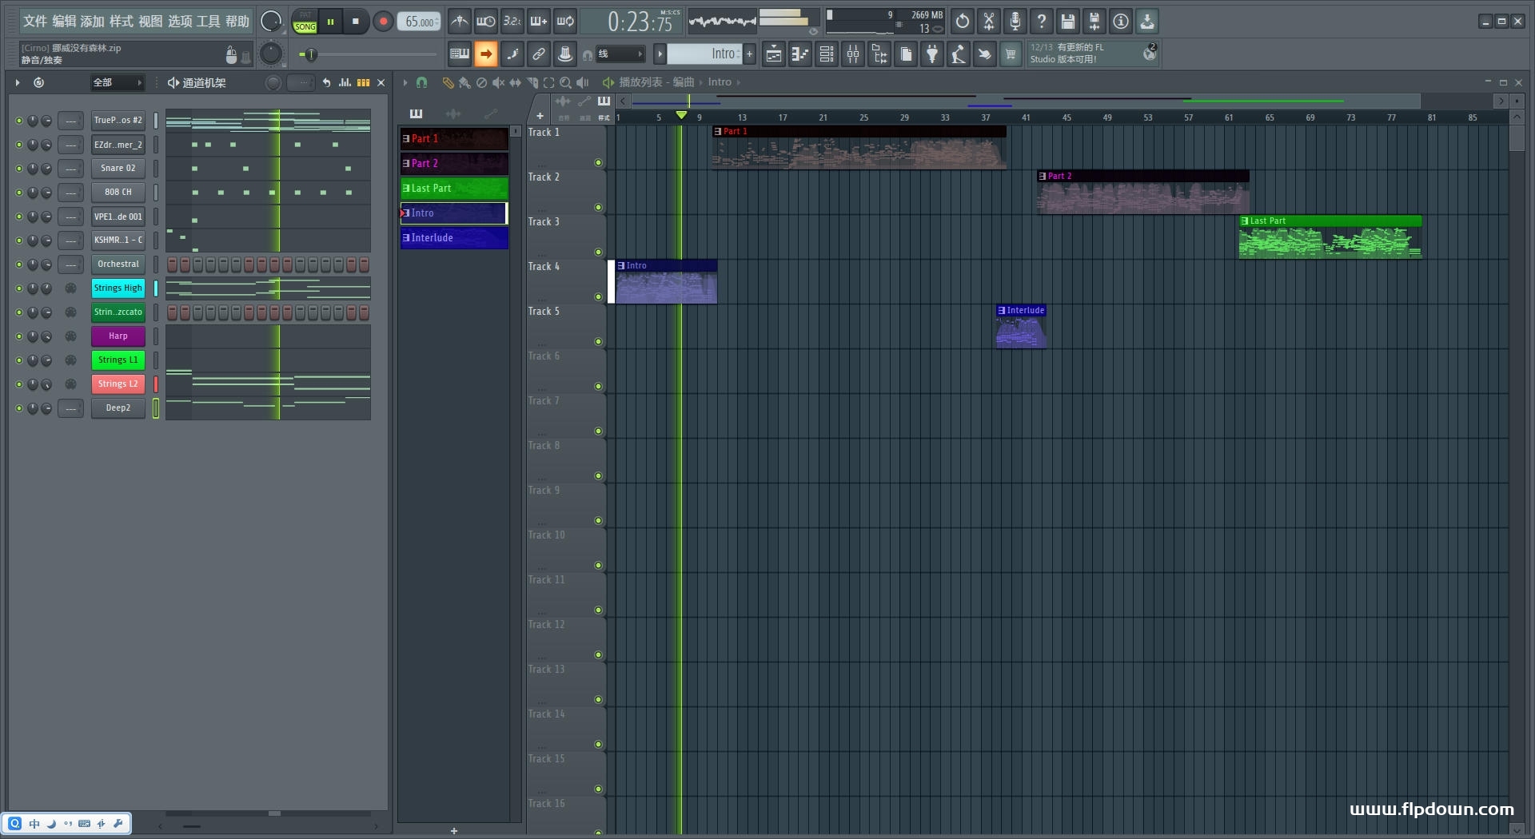Image resolution: width=1535 pixels, height=839 pixels.
Task: Select the Last Part pattern in picker
Action: 453,189
